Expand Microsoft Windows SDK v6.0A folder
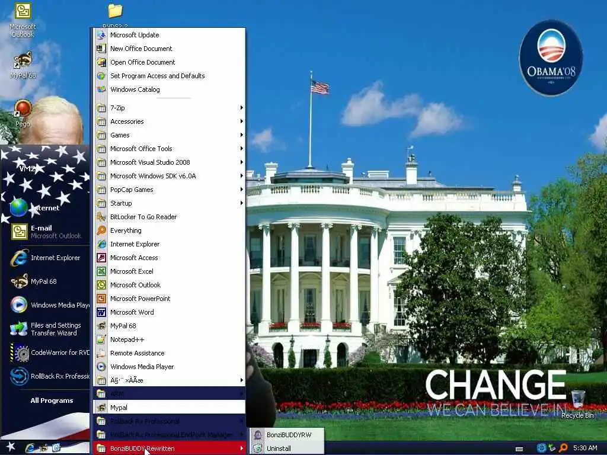 [x=169, y=176]
